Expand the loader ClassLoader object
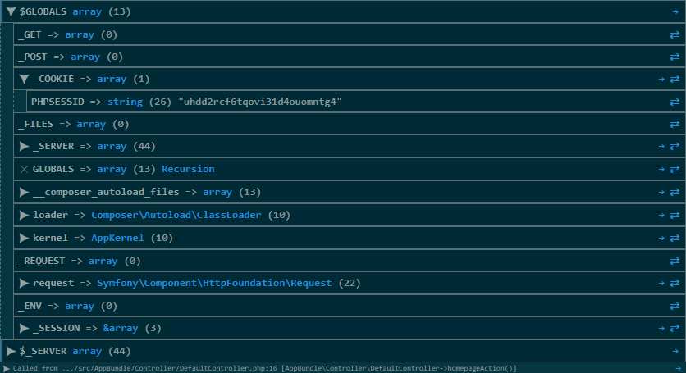Viewport: 686px width, 373px height. pyautogui.click(x=24, y=215)
